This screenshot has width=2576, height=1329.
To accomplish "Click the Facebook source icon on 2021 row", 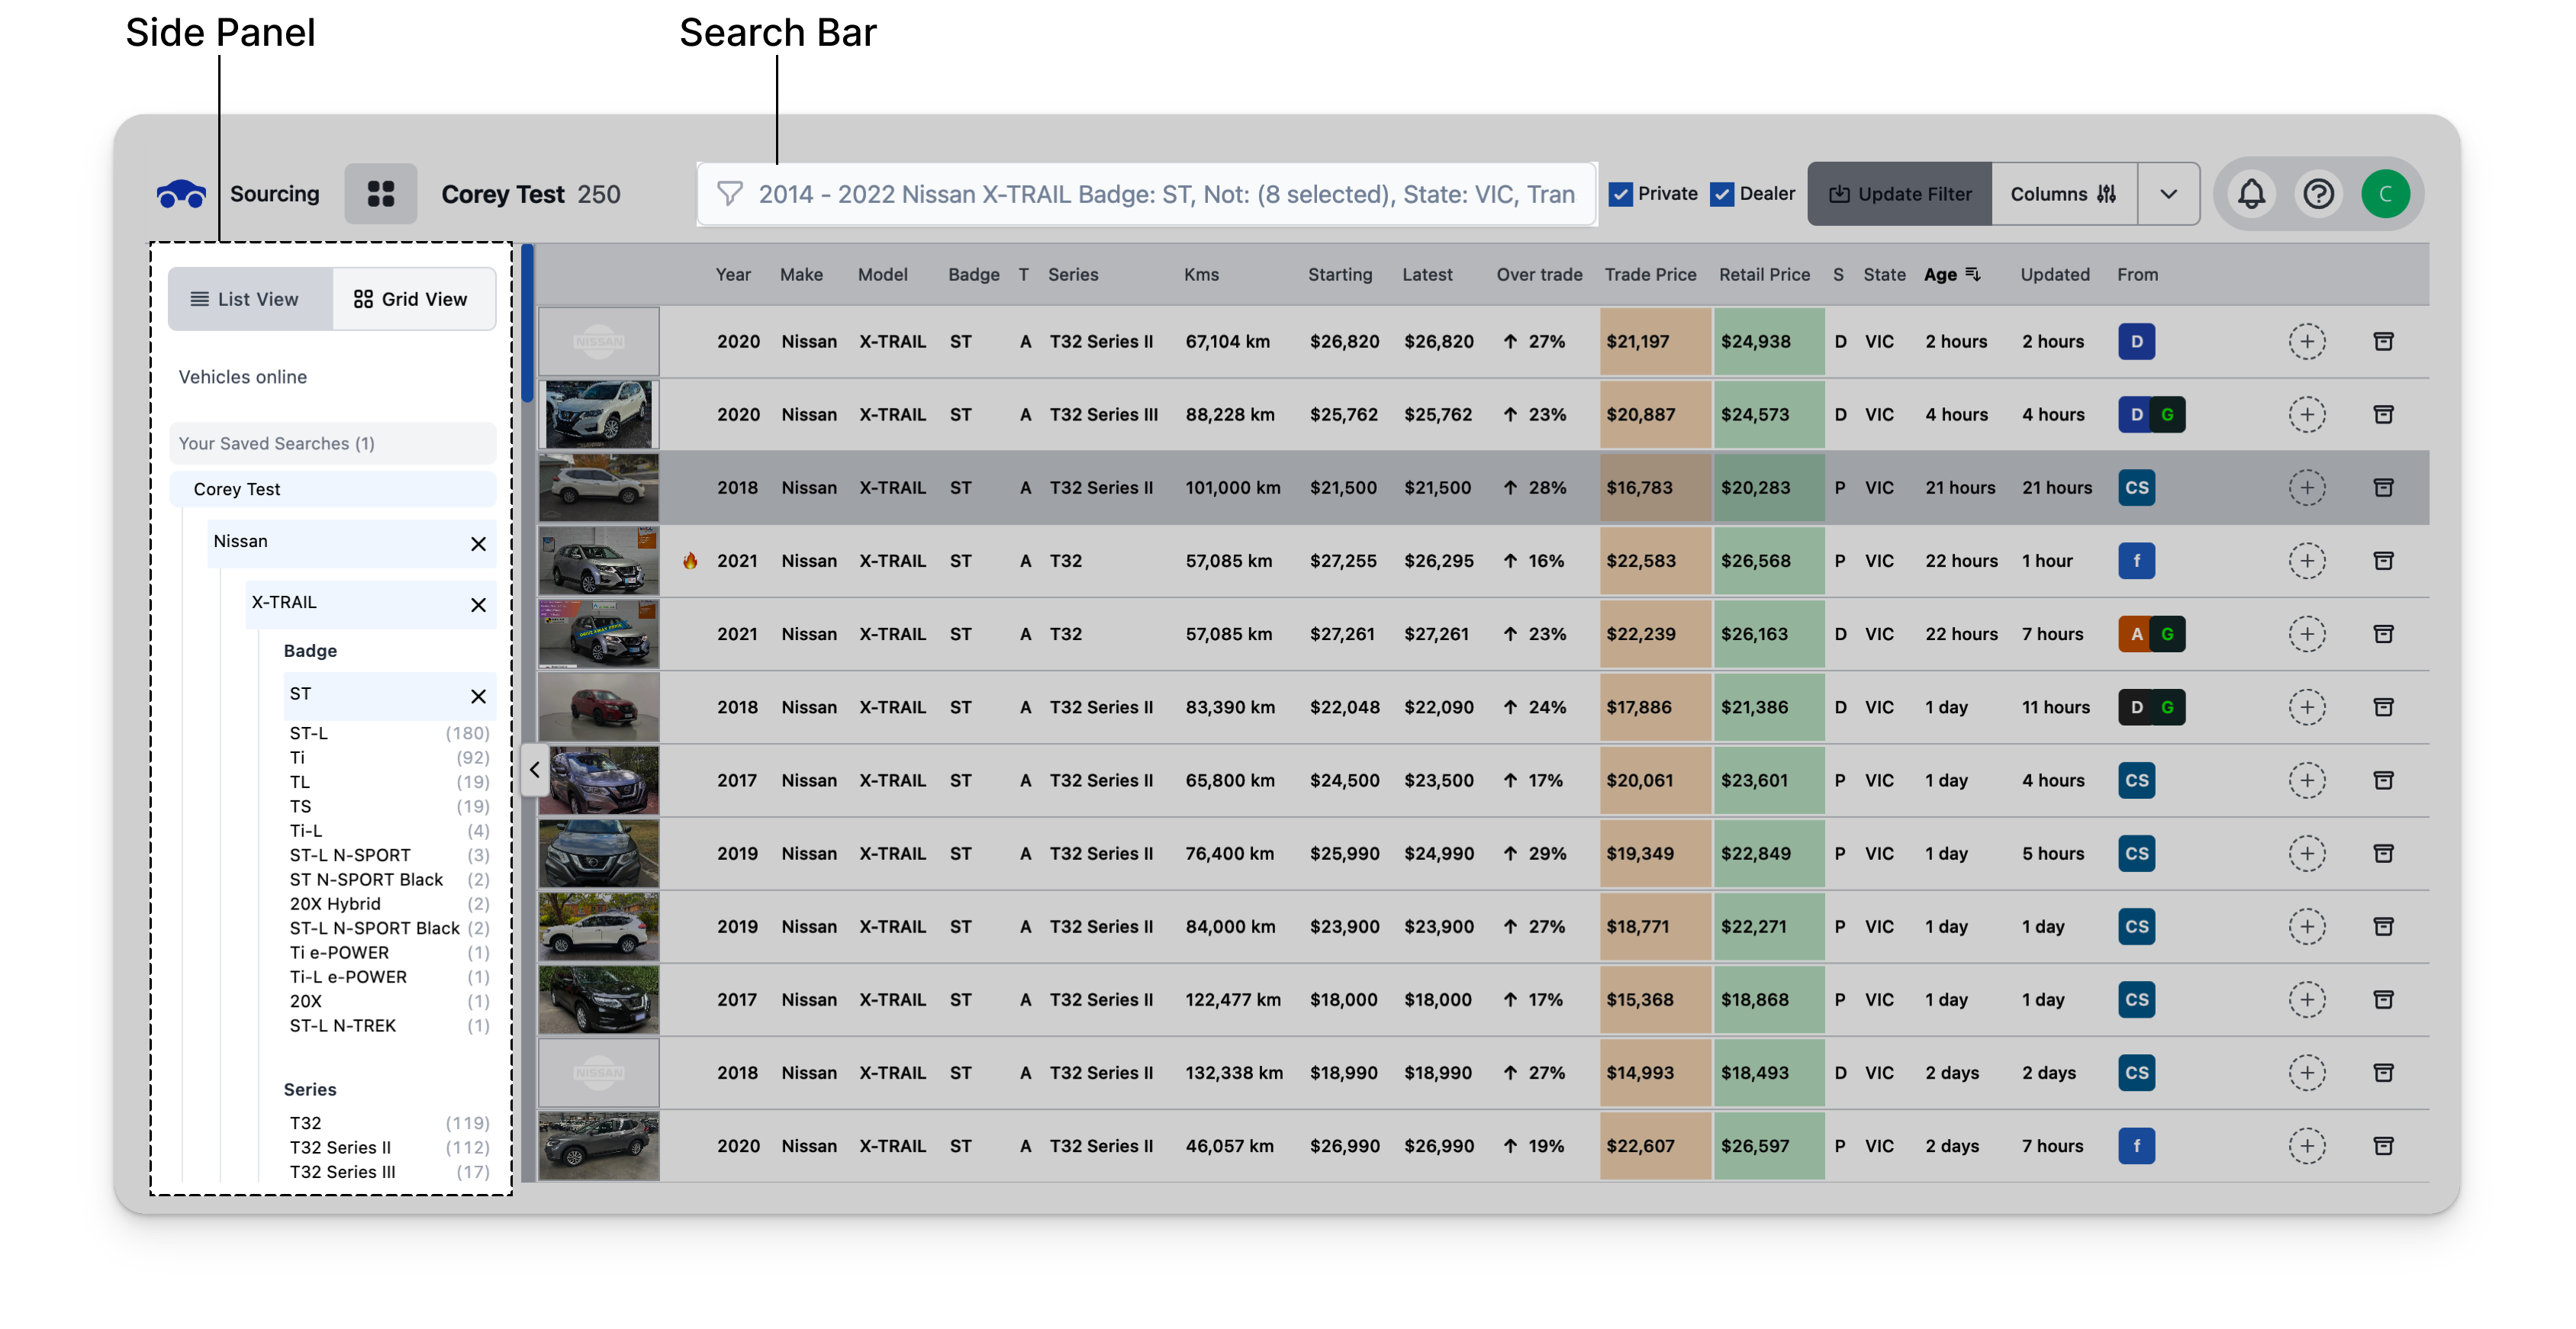I will point(2136,561).
